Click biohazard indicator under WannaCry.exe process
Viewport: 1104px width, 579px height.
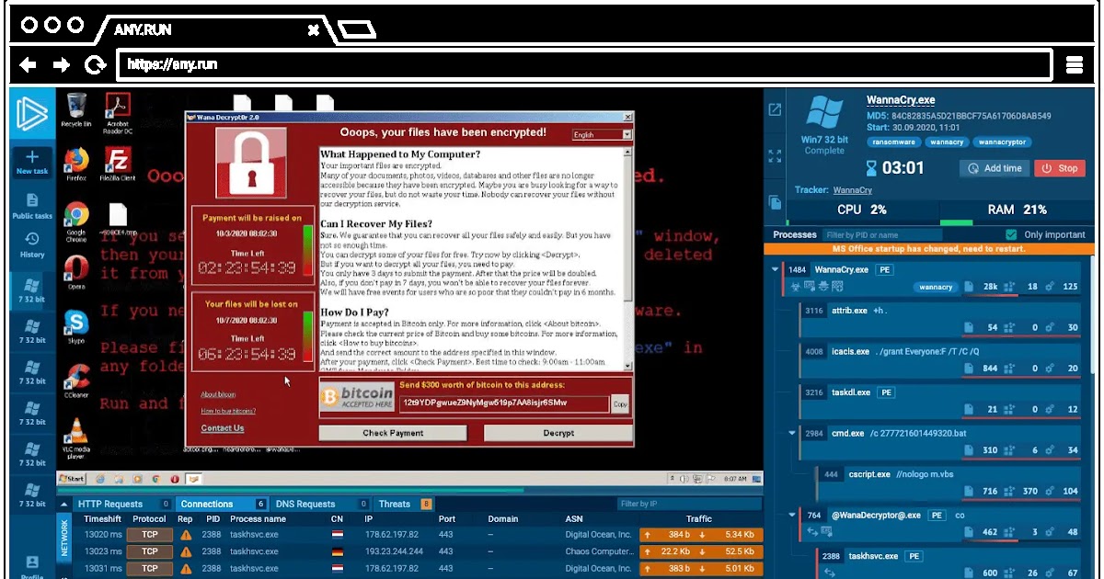pyautogui.click(x=796, y=287)
